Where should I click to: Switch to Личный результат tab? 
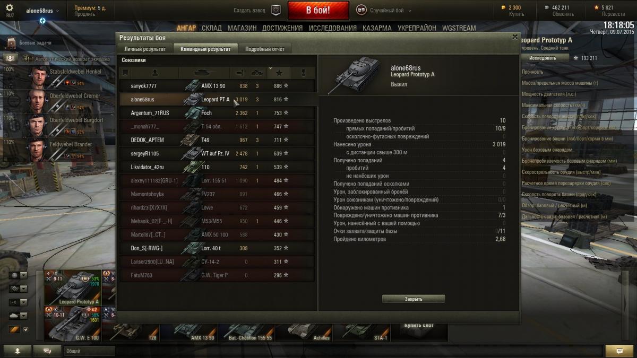click(145, 49)
